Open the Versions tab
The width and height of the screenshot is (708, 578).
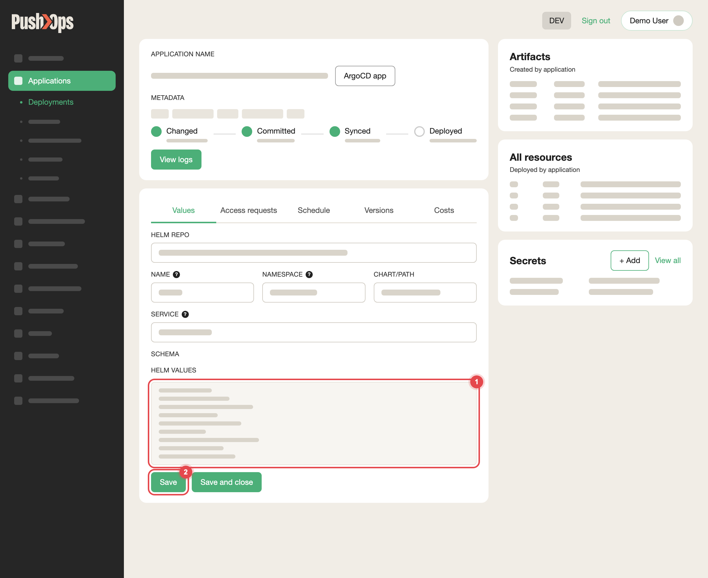[379, 211]
